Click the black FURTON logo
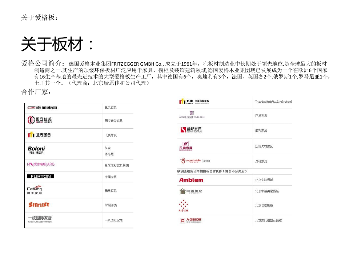The height and width of the screenshot is (261, 349). 40,177
